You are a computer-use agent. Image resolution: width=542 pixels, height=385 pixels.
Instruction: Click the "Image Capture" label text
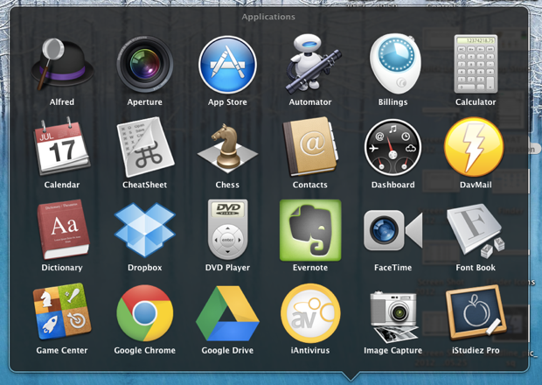pos(393,350)
